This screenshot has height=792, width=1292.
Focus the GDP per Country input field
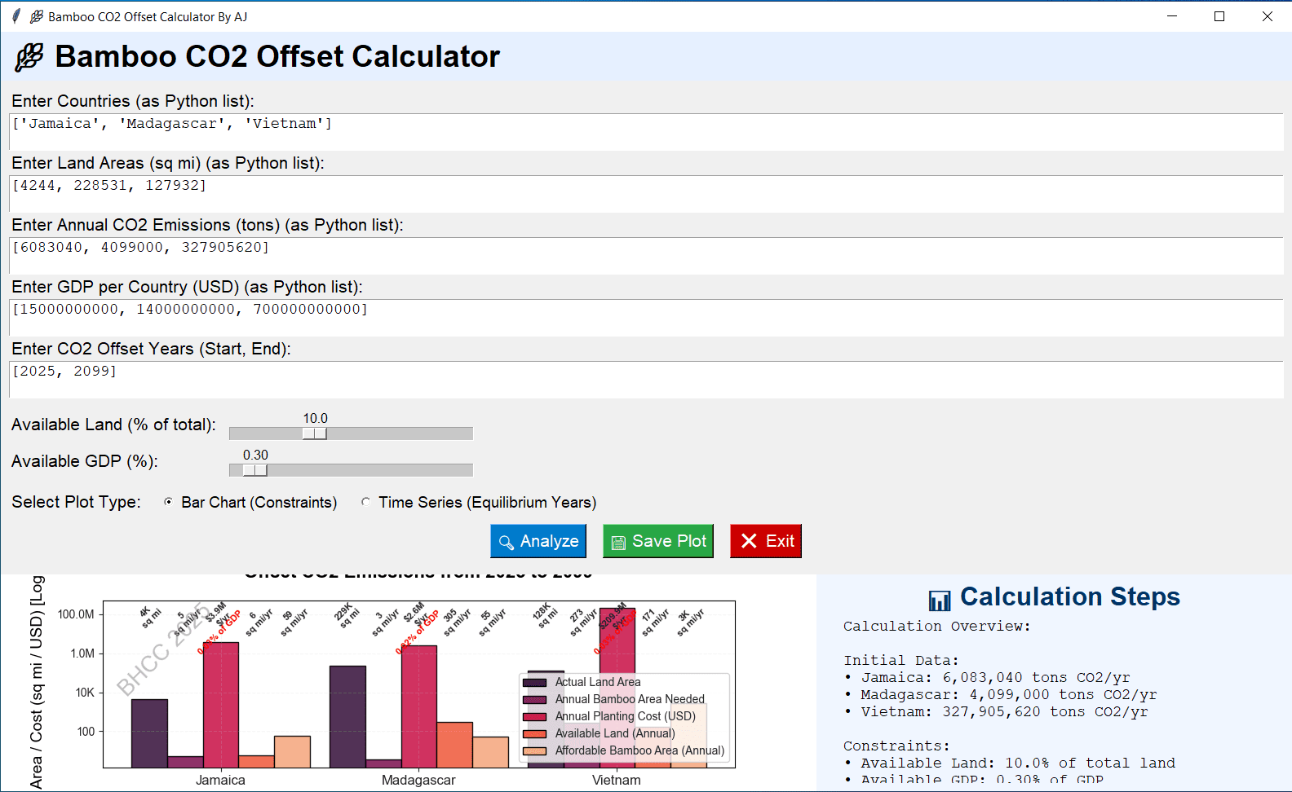(646, 318)
